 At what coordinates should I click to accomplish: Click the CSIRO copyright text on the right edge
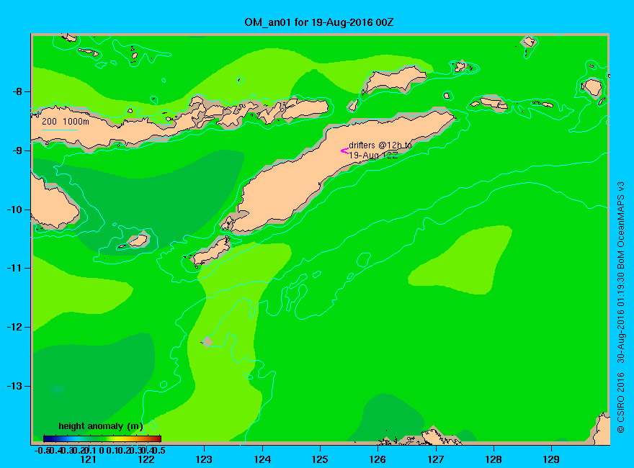click(620, 307)
